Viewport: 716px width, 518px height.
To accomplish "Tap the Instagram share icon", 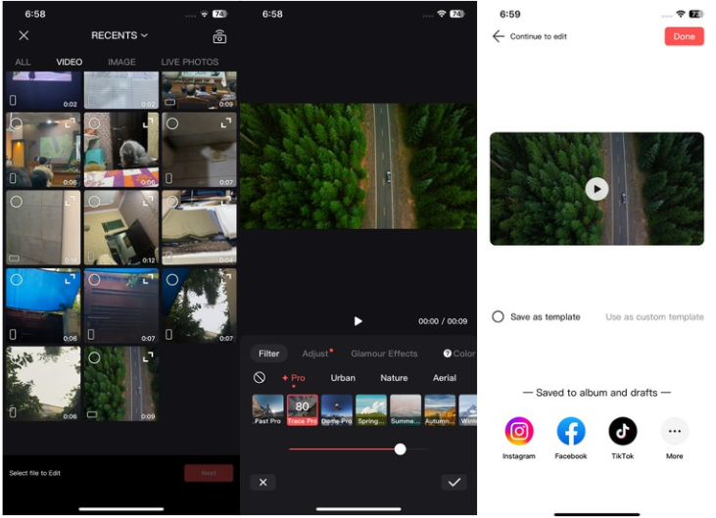I will click(519, 431).
